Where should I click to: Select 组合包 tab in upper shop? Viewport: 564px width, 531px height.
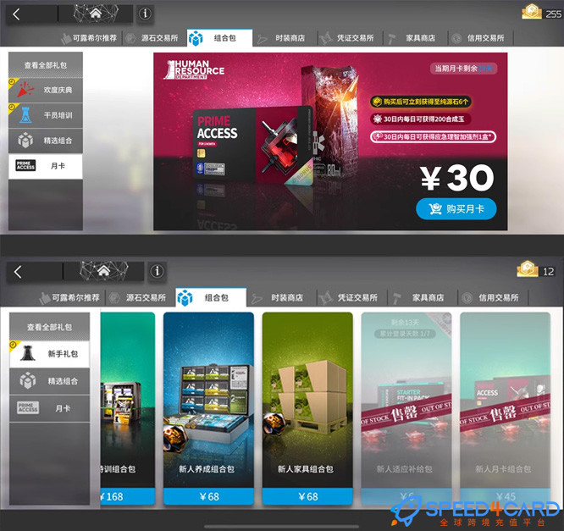219,38
